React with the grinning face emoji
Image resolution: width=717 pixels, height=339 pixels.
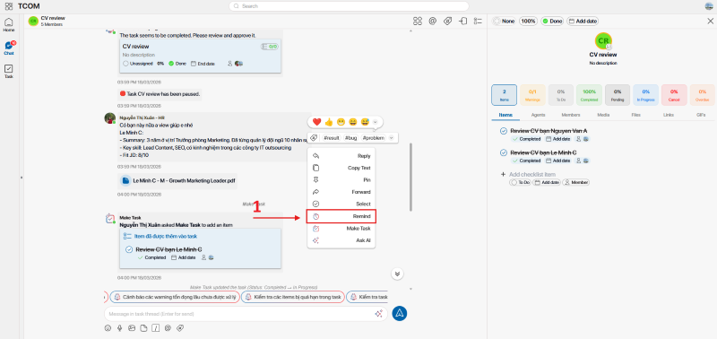click(352, 122)
